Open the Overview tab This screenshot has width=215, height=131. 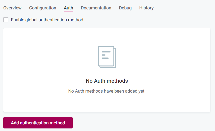[12, 8]
